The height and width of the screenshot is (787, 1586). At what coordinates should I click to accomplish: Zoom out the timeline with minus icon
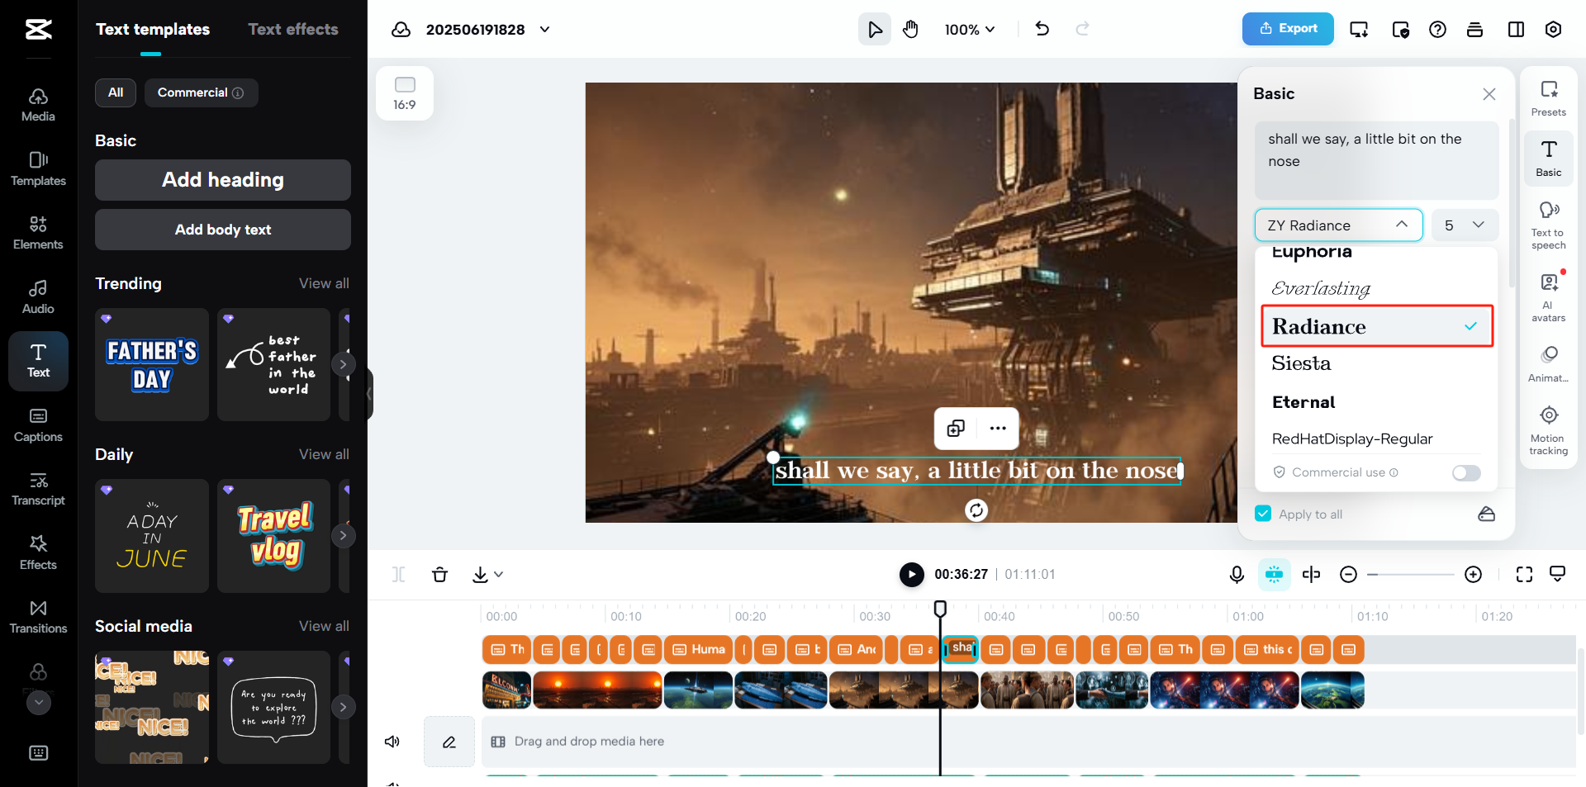pyautogui.click(x=1348, y=575)
